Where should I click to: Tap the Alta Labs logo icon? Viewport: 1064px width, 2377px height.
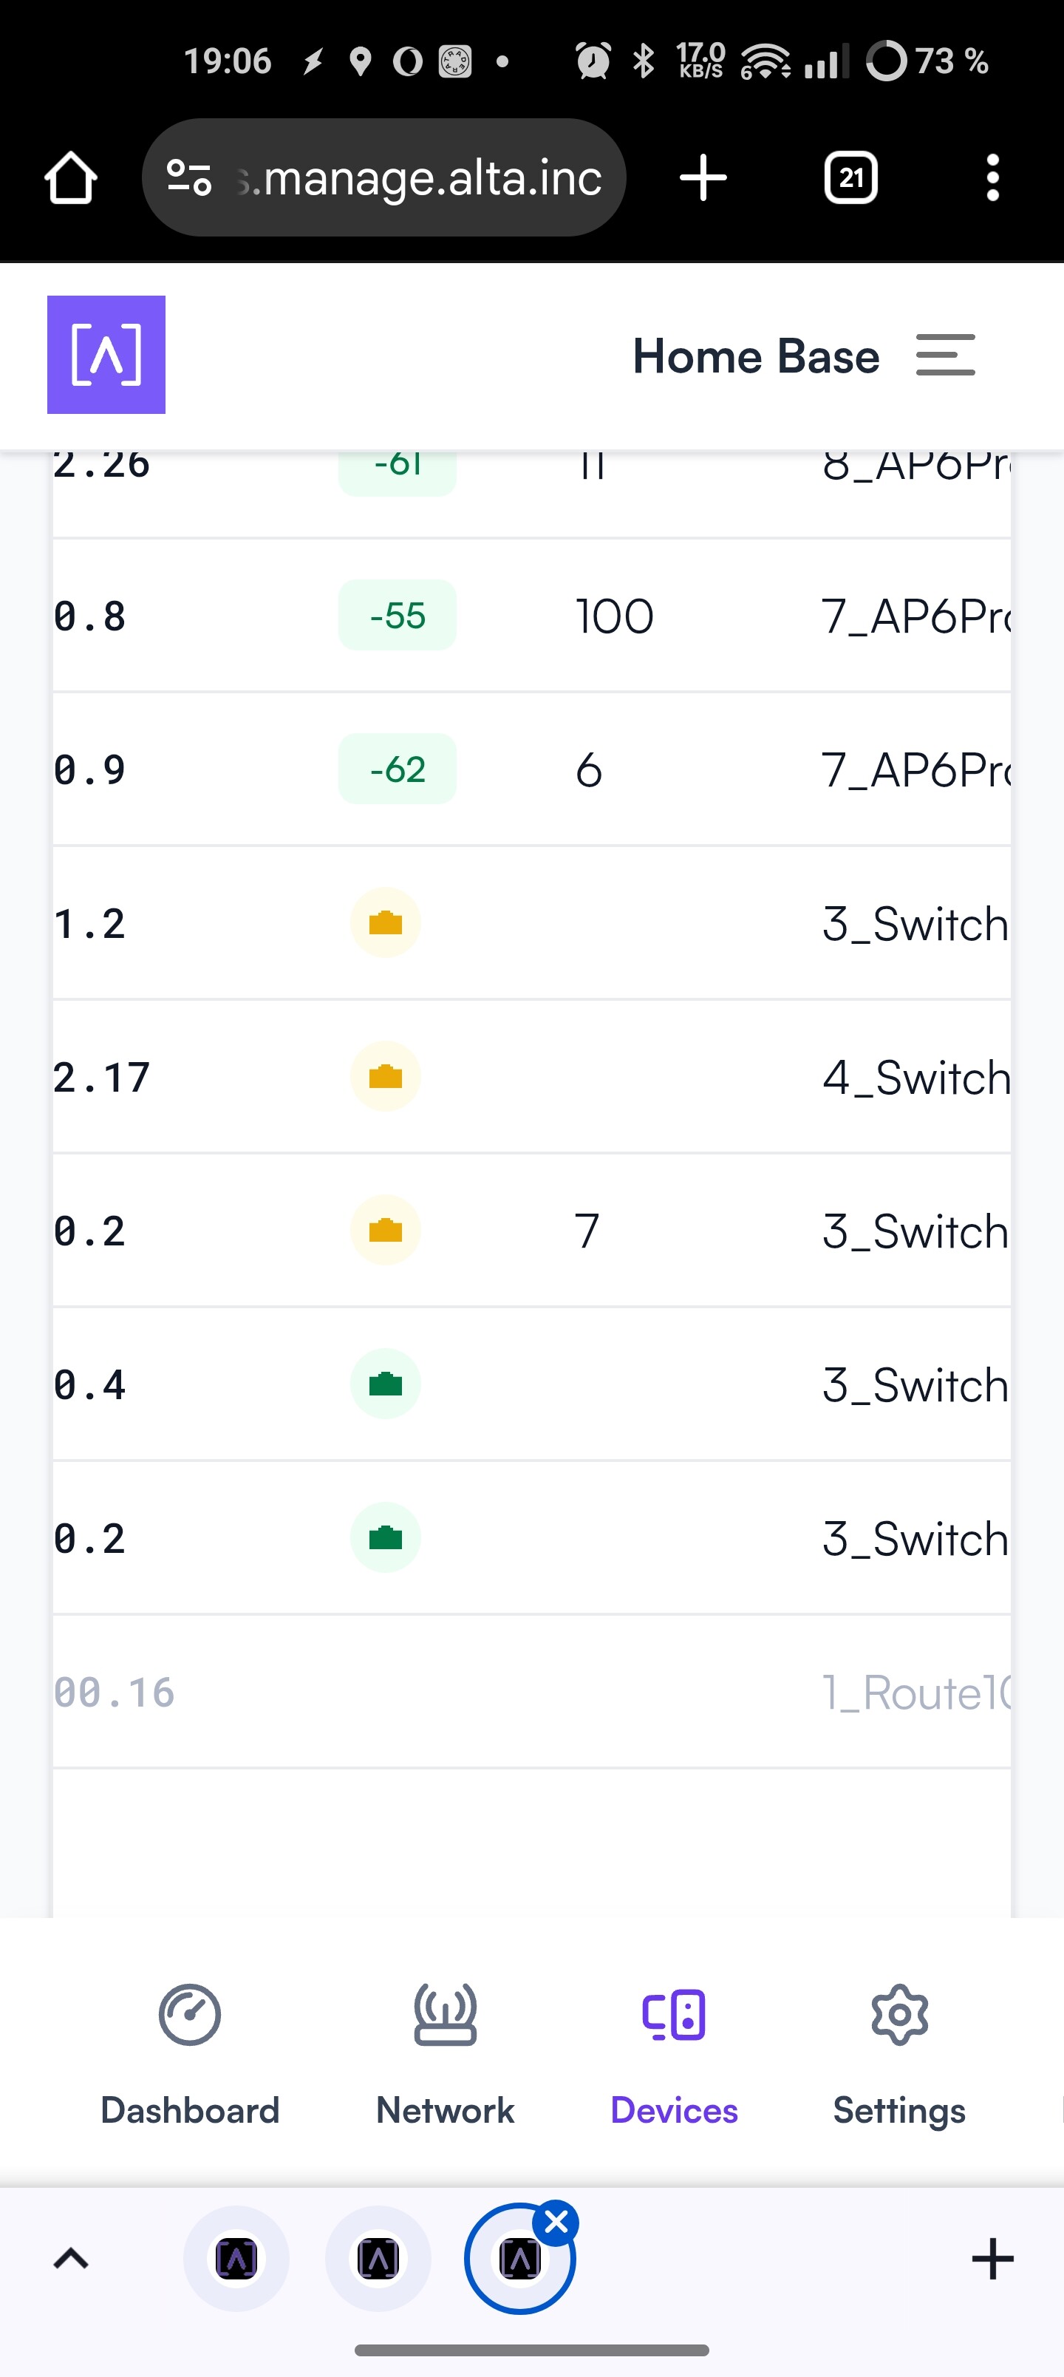tap(106, 354)
